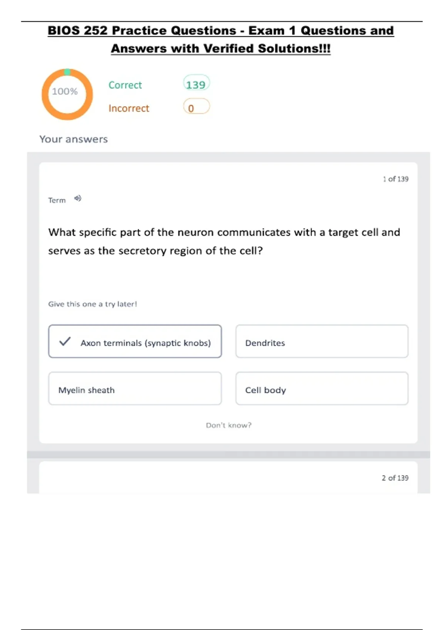This screenshot has width=444, height=630.
Task: Click the "Don't know?" link
Action: (x=229, y=425)
